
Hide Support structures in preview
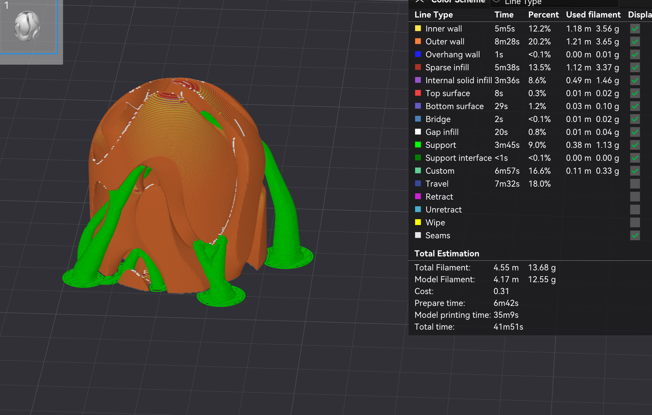(635, 145)
